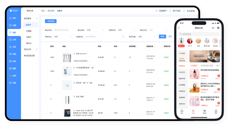Open 店铺 store section in sidebar

tap(13, 25)
